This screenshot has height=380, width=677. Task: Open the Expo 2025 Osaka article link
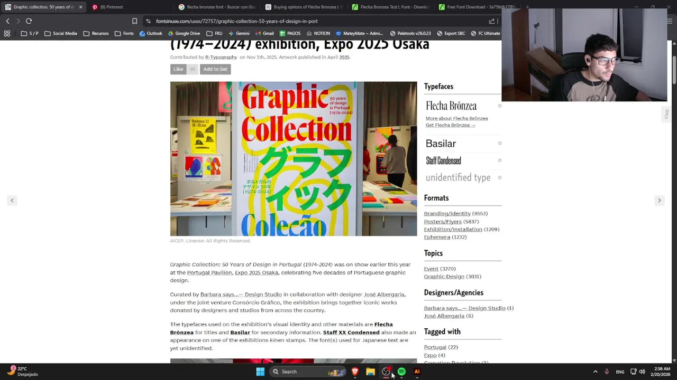pos(257,273)
